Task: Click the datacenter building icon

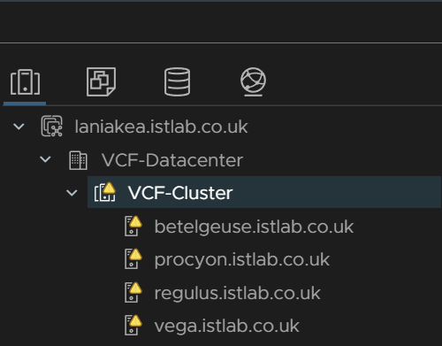Action: 78,160
